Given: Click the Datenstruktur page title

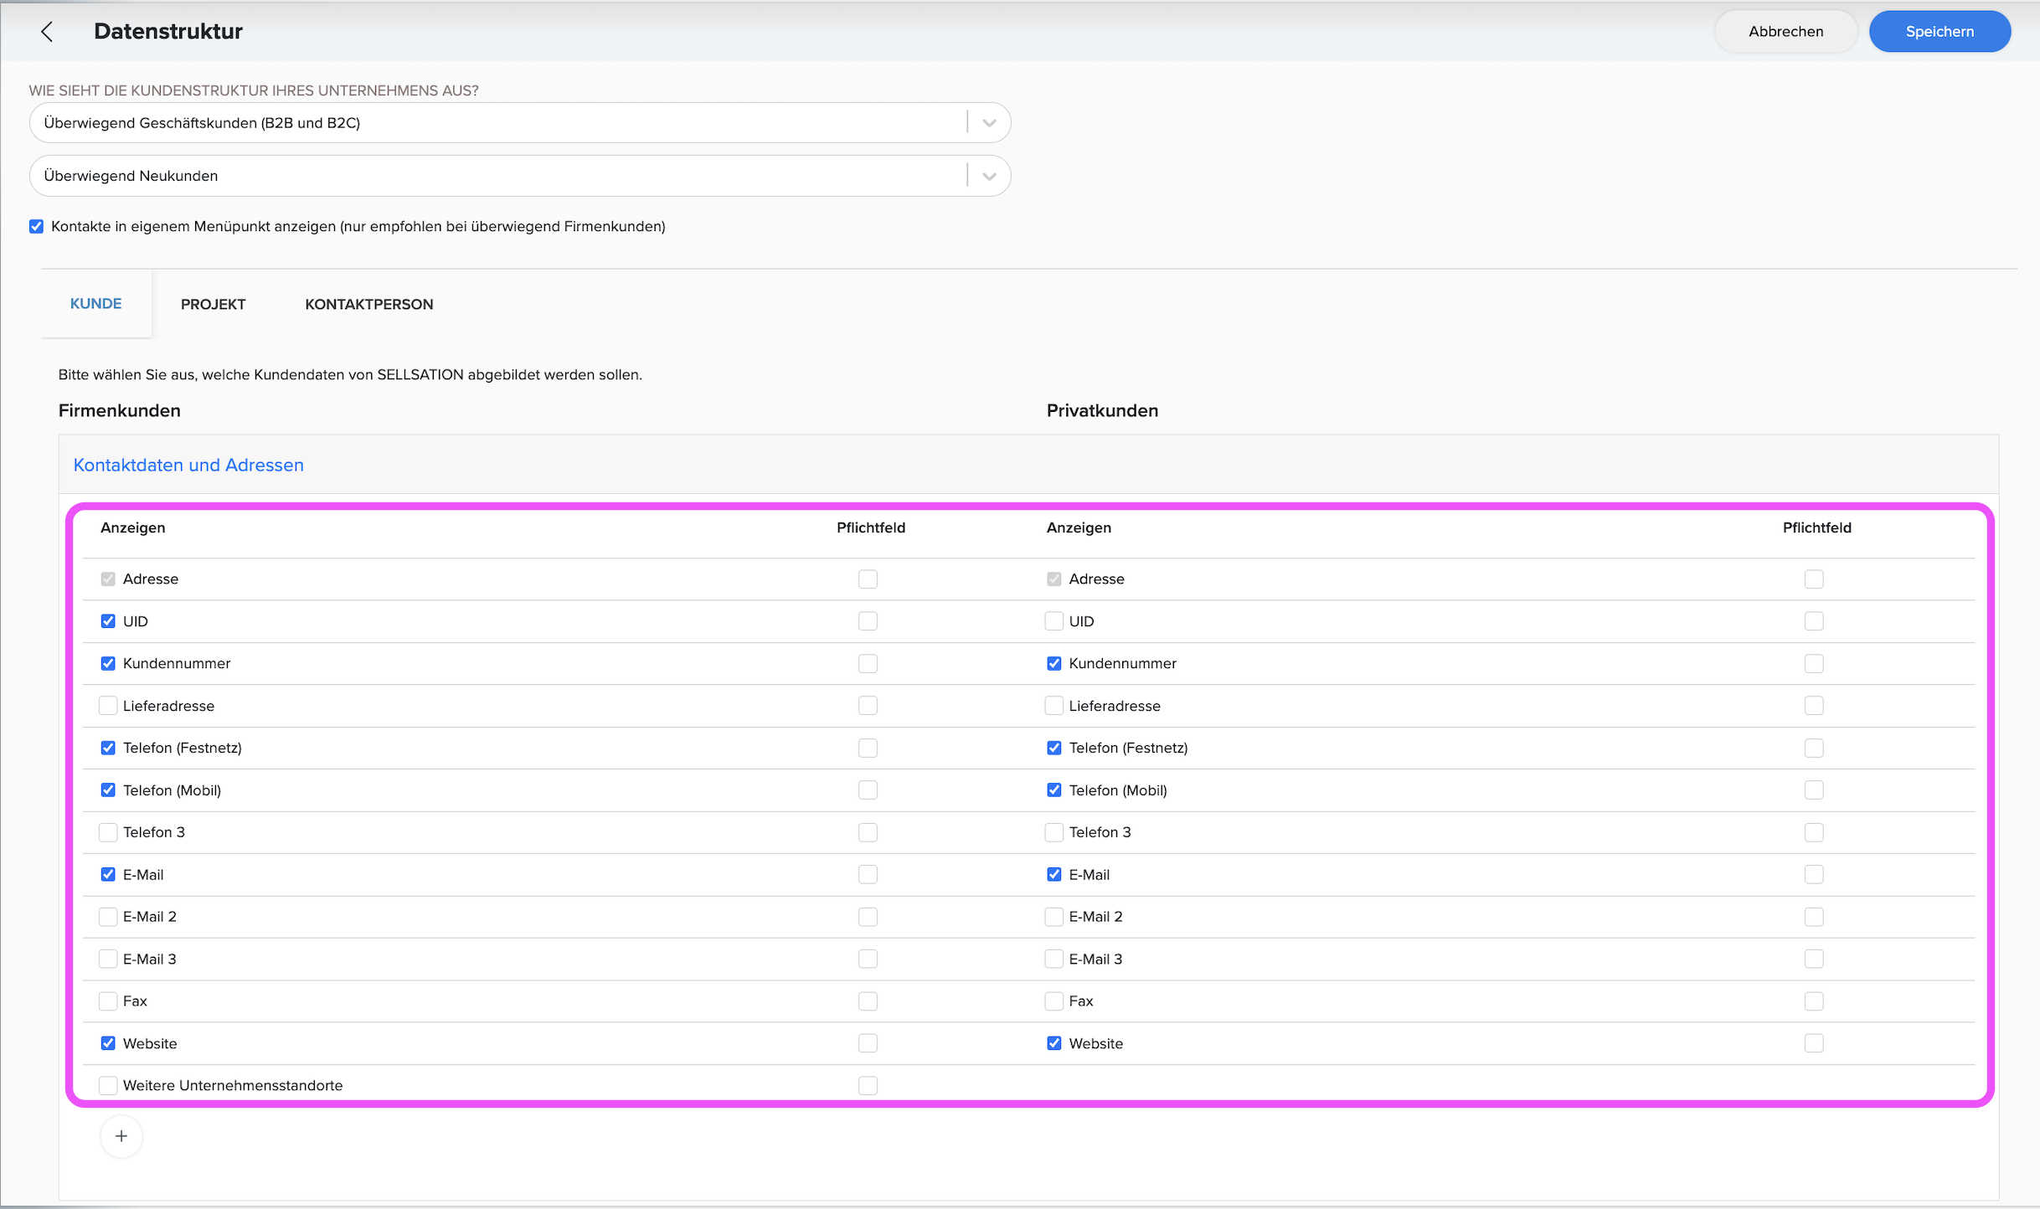Looking at the screenshot, I should click(x=168, y=32).
